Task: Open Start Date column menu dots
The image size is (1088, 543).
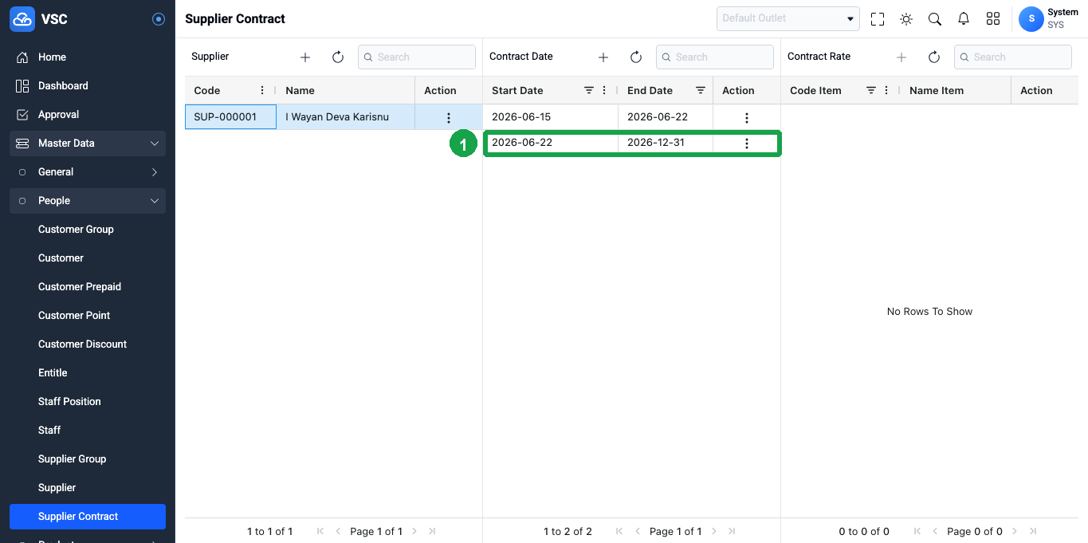Action: point(604,90)
